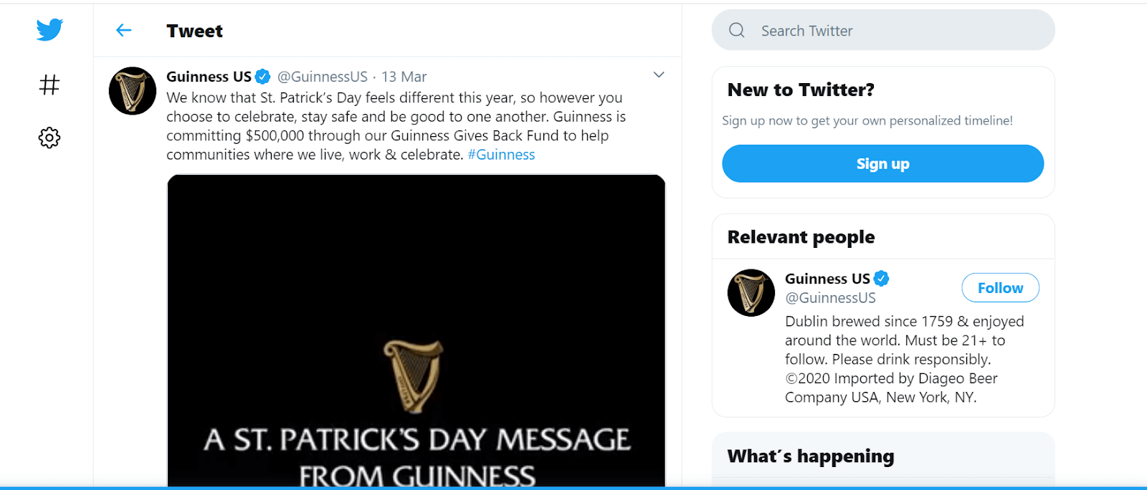The width and height of the screenshot is (1147, 490).
Task: Click the Guinness harp avatar on the tweet
Action: tap(132, 91)
